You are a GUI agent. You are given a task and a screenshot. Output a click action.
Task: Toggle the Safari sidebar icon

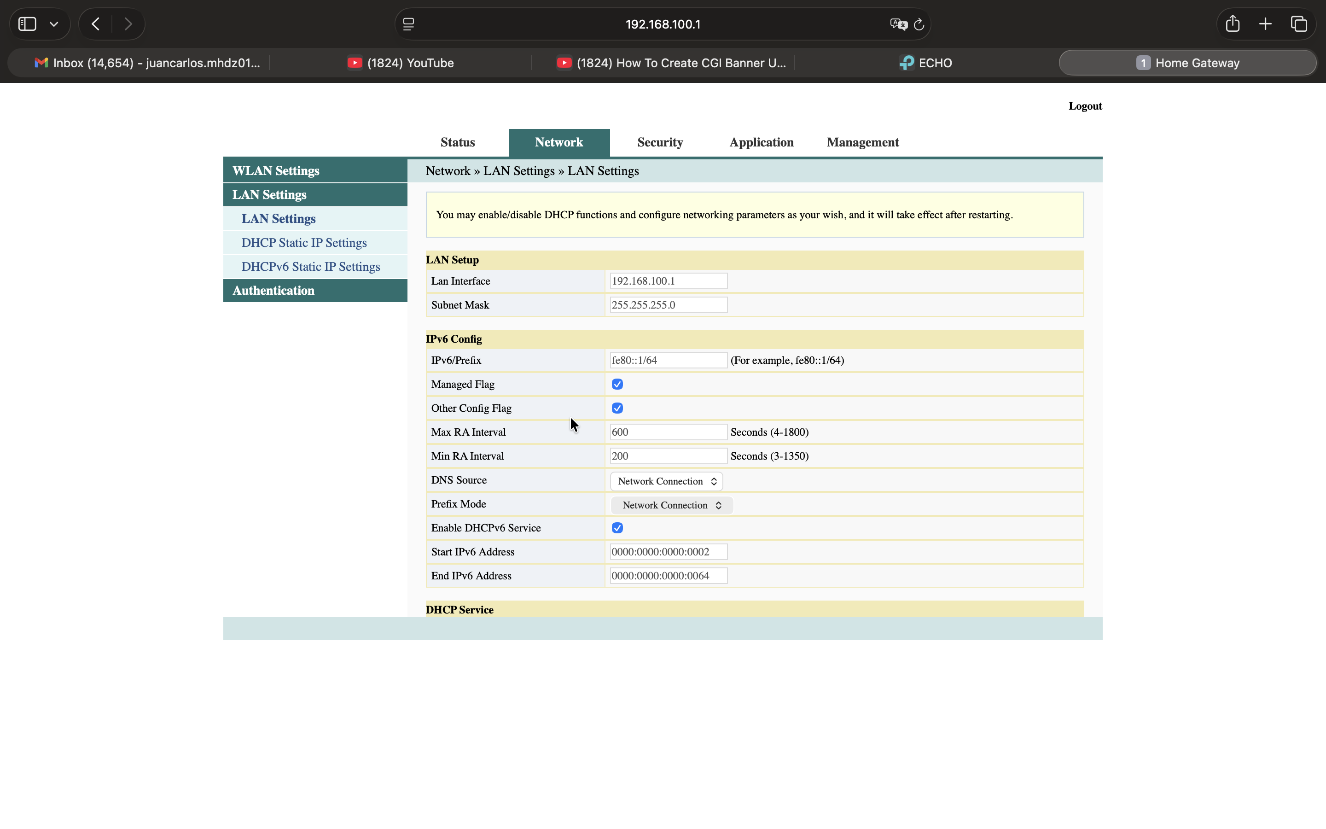[28, 24]
